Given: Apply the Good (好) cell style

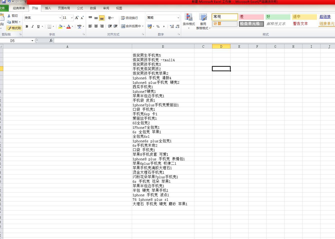Looking at the screenshot, I should click(x=278, y=17).
